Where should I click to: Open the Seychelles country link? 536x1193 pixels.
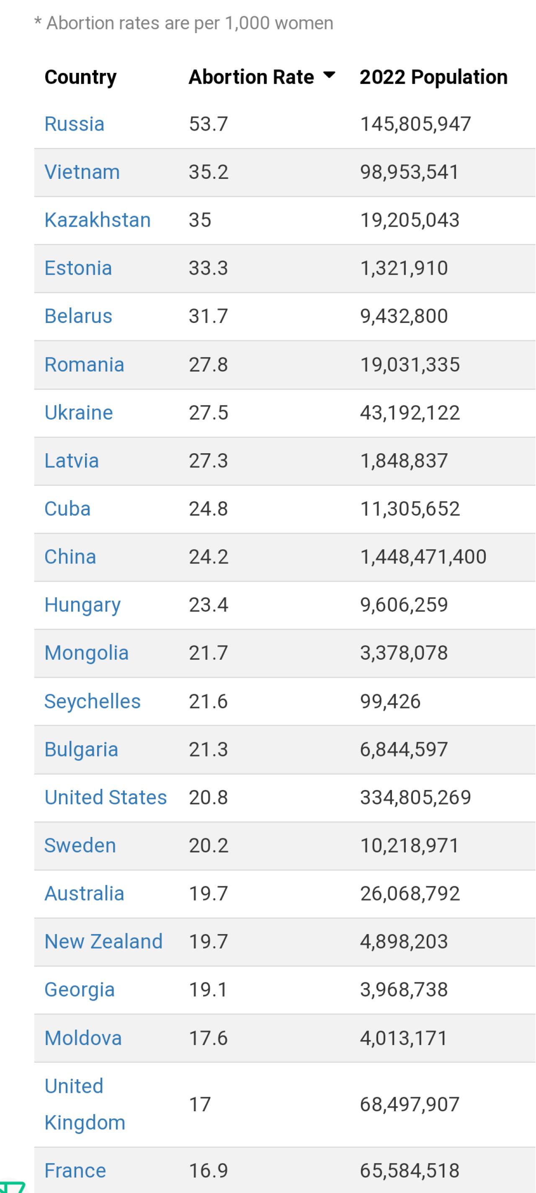(93, 701)
